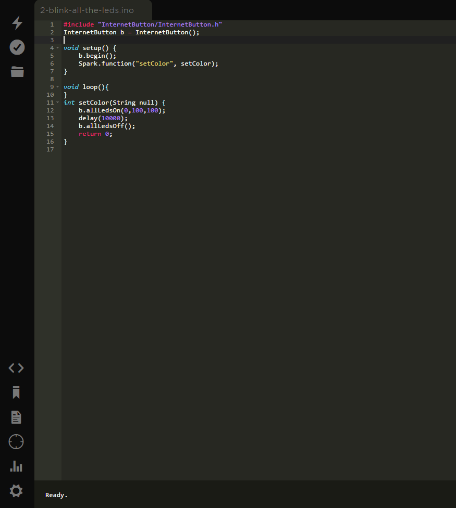Open the Code panel

(16, 367)
